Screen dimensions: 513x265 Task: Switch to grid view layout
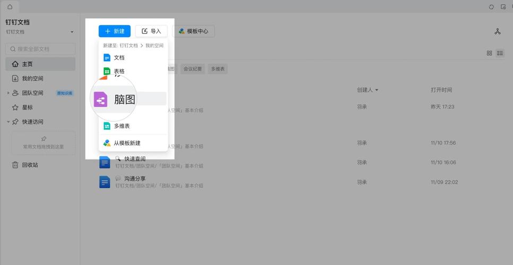tap(489, 54)
